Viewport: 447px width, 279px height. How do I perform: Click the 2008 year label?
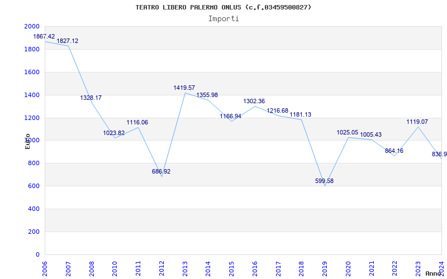point(92,269)
